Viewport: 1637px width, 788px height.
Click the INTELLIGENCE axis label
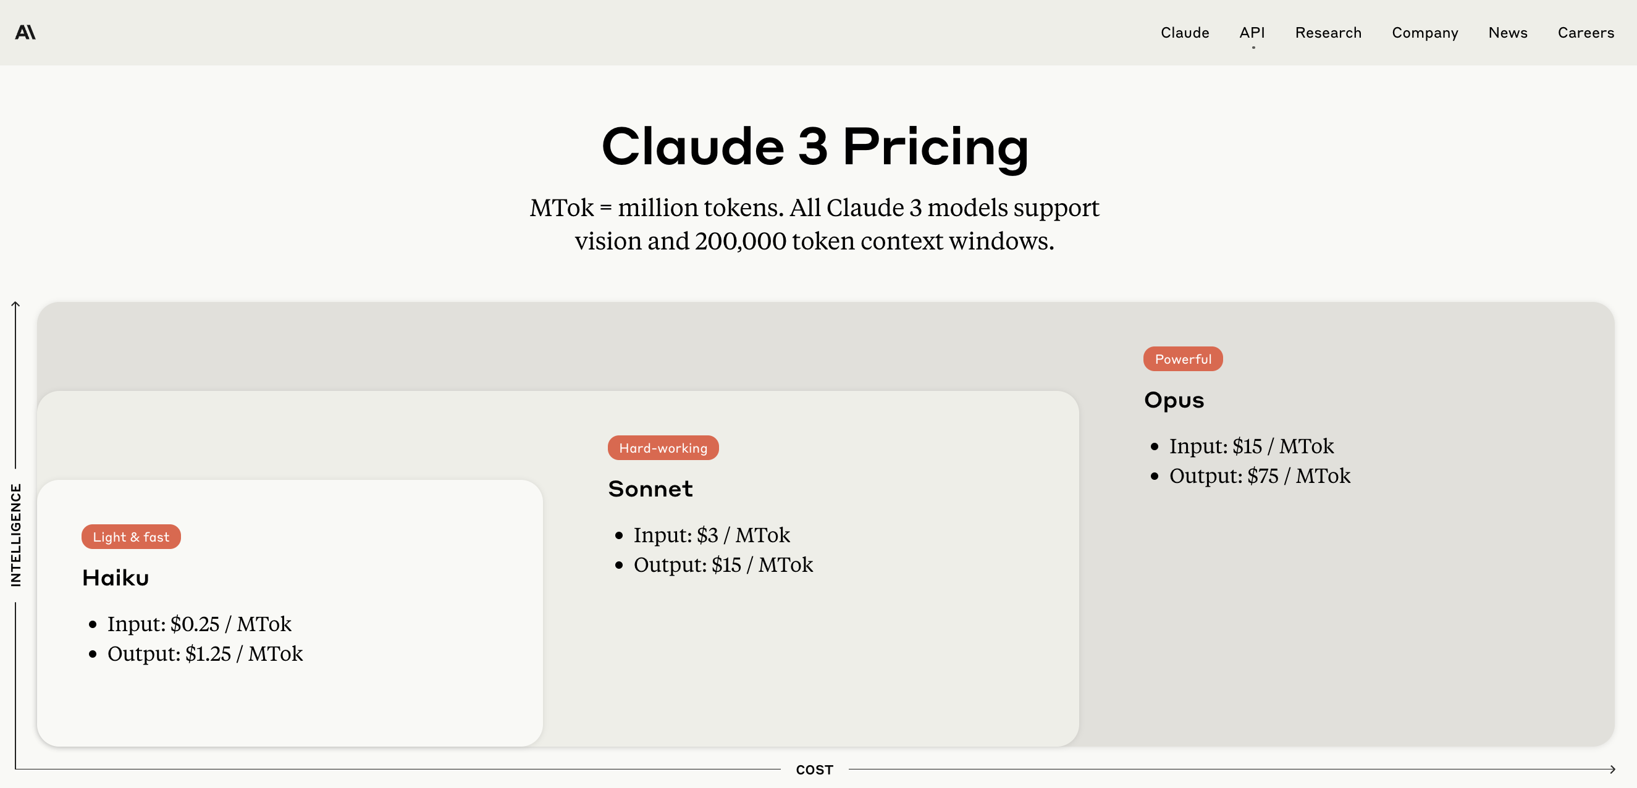[x=16, y=535]
